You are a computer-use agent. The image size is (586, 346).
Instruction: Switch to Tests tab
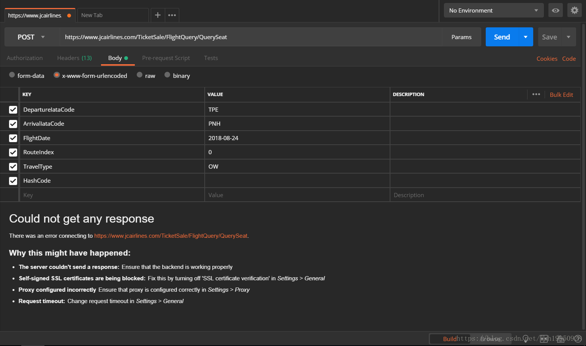(211, 58)
